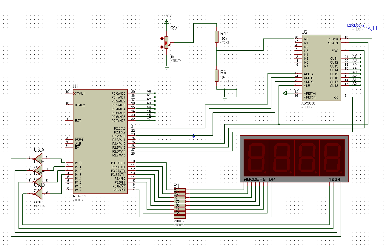Click the VREF(+) power terminal arrow
This screenshot has width=386, height=246.
[285, 93]
